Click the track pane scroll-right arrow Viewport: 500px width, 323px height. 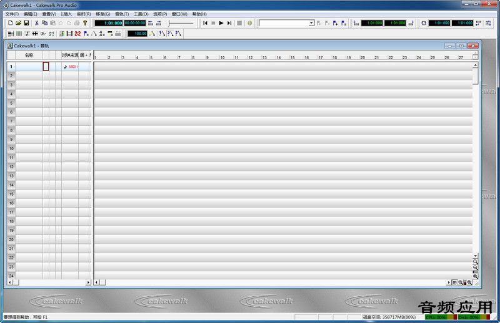(88, 282)
